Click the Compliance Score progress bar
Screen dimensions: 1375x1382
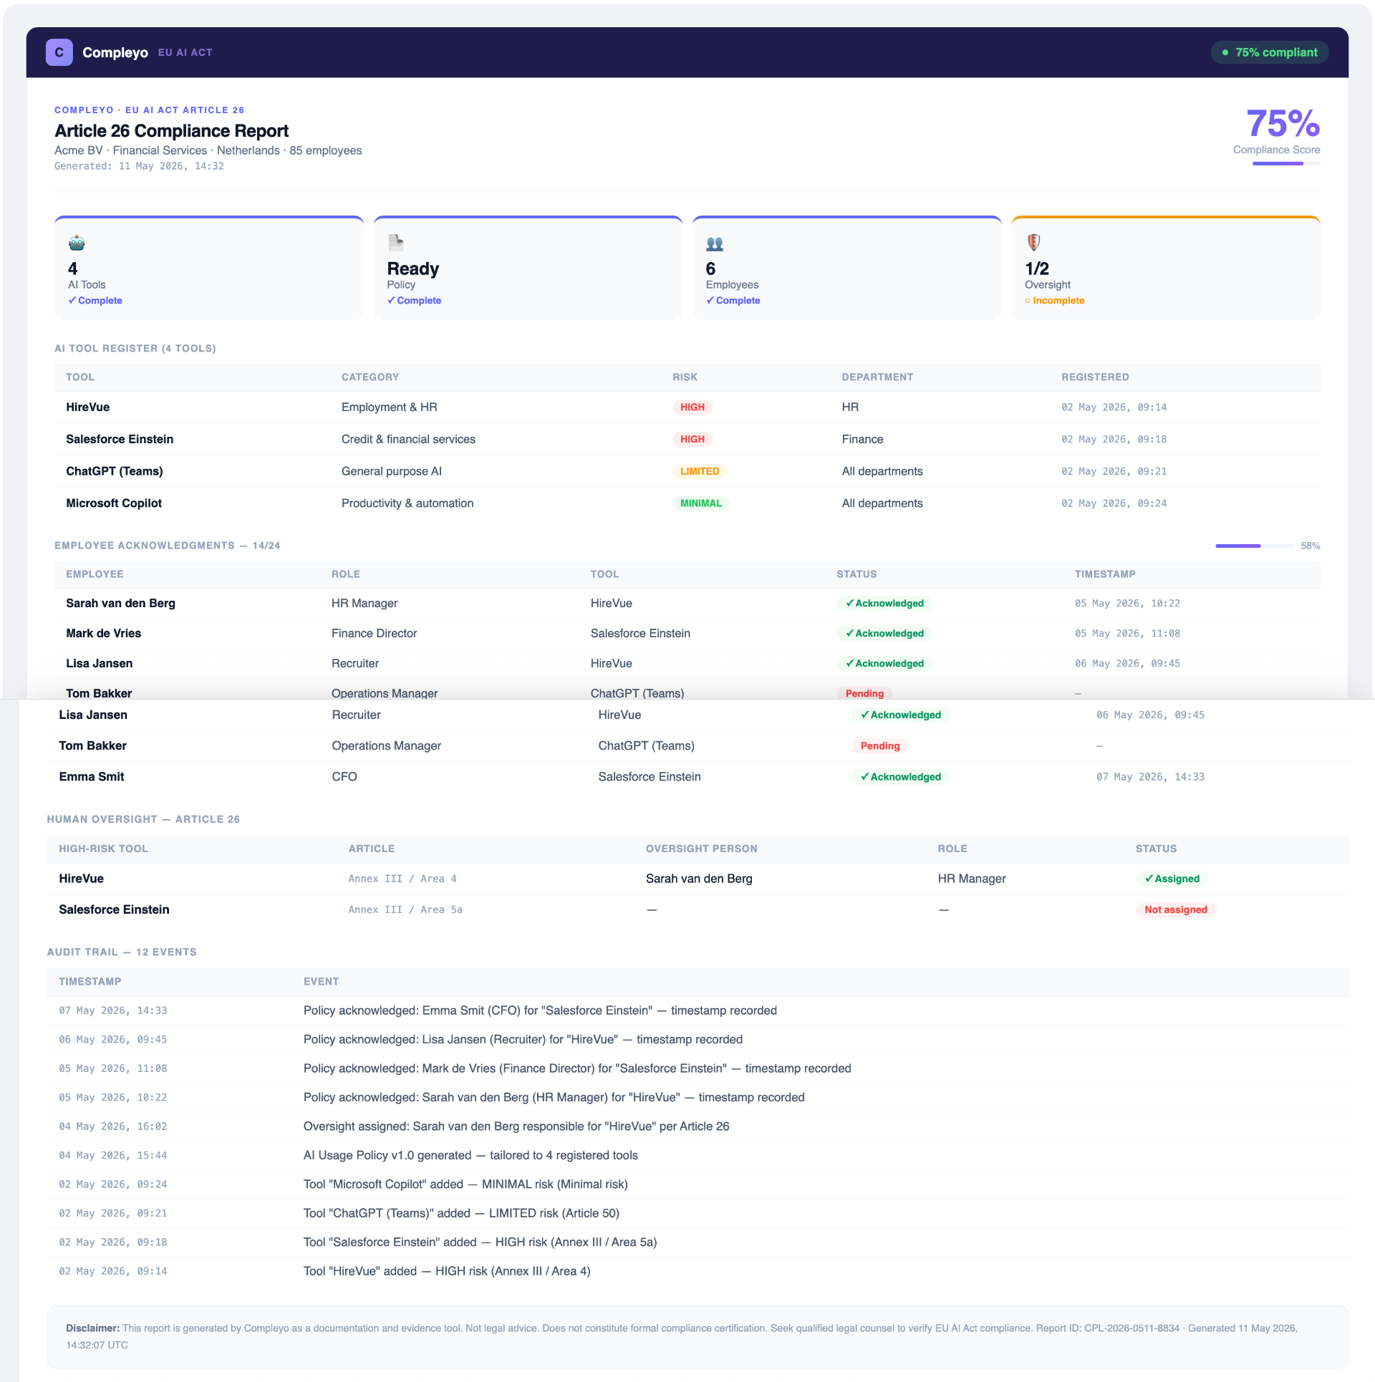(x=1286, y=163)
